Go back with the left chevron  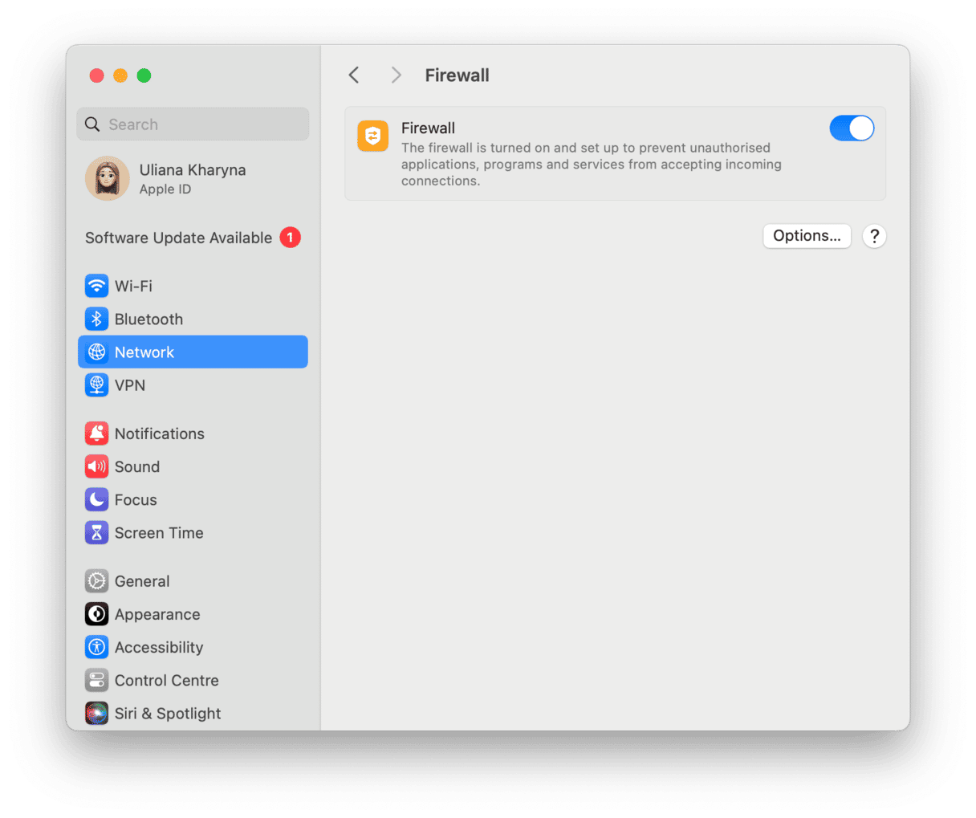point(354,75)
